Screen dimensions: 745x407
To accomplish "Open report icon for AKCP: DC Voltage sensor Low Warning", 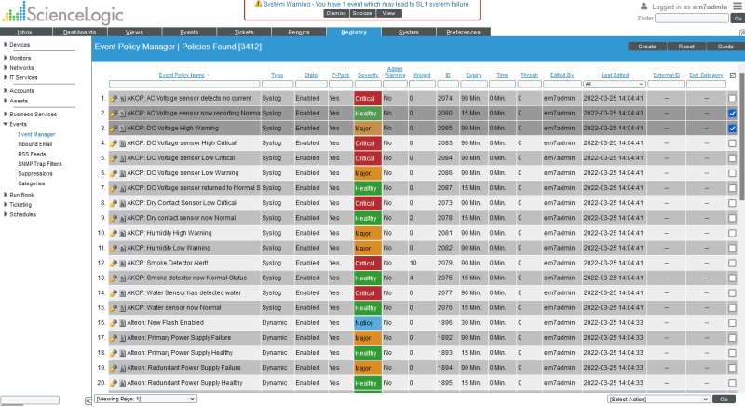I will [123, 173].
